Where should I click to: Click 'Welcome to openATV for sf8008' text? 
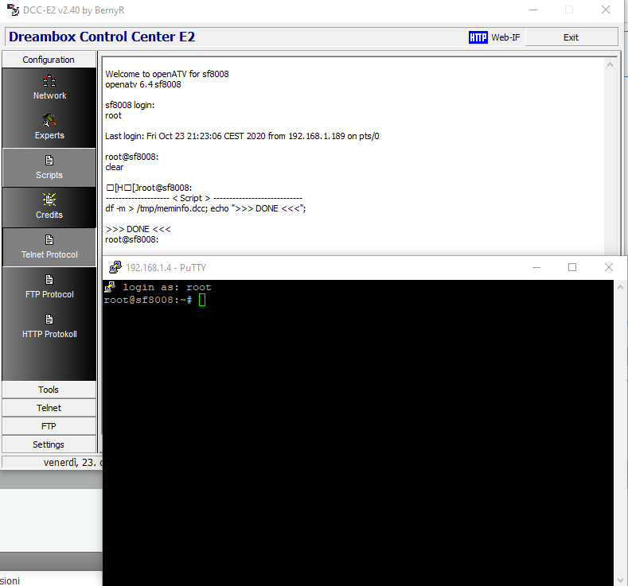167,74
